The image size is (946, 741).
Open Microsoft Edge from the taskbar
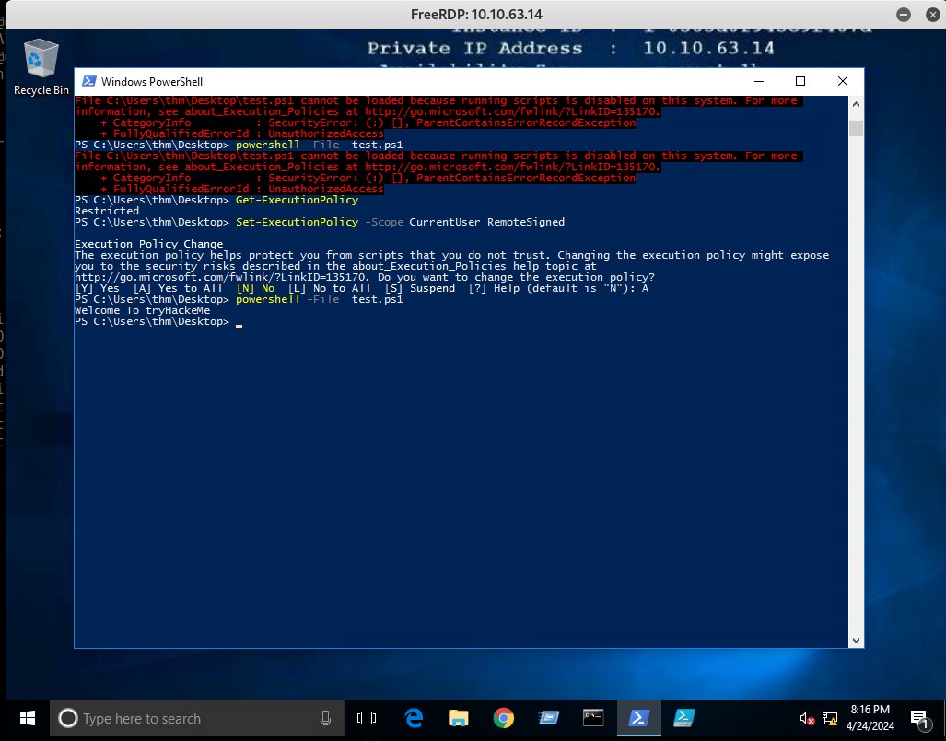414,718
